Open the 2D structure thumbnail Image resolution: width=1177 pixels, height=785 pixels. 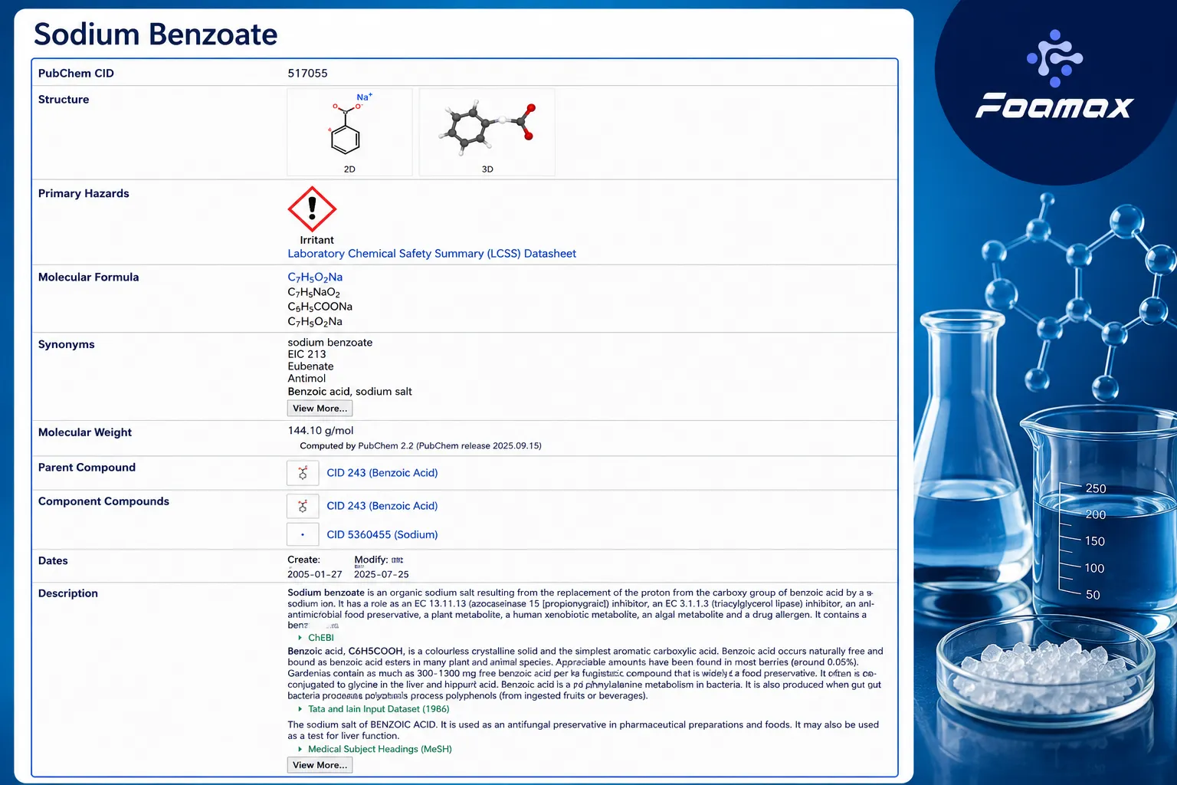349,132
